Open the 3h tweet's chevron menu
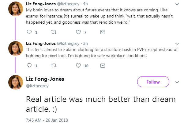 [x=177, y=44]
